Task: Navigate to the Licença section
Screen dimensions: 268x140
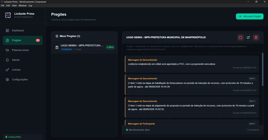Action: (23, 70)
